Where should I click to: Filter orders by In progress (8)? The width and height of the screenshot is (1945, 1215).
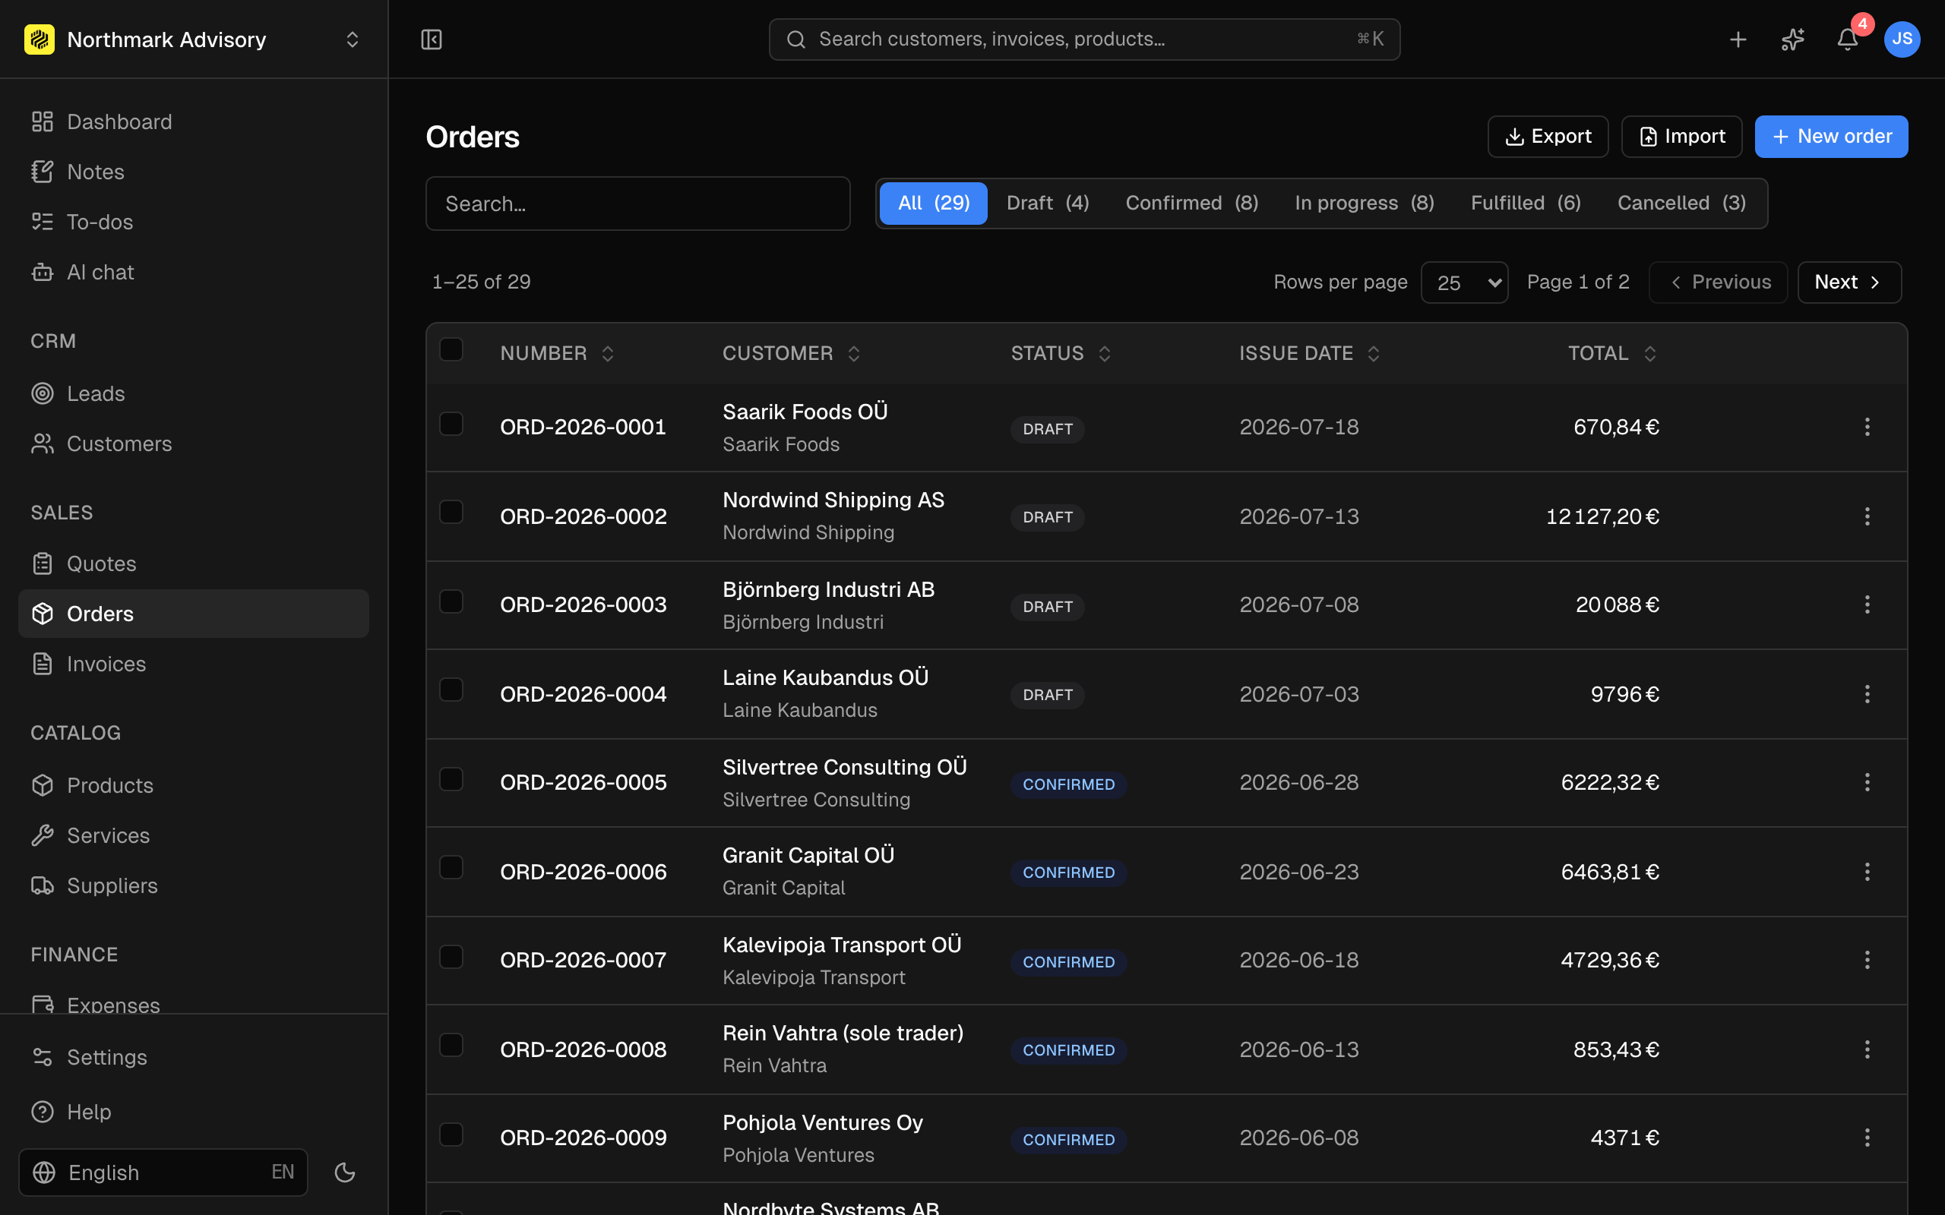(1365, 204)
